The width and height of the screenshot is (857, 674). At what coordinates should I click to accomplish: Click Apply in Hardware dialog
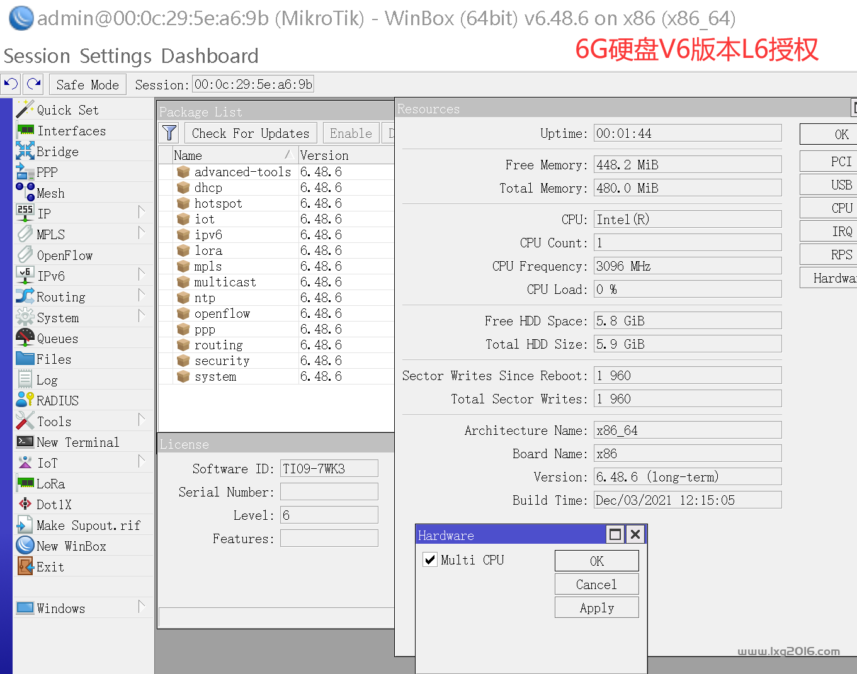(597, 607)
